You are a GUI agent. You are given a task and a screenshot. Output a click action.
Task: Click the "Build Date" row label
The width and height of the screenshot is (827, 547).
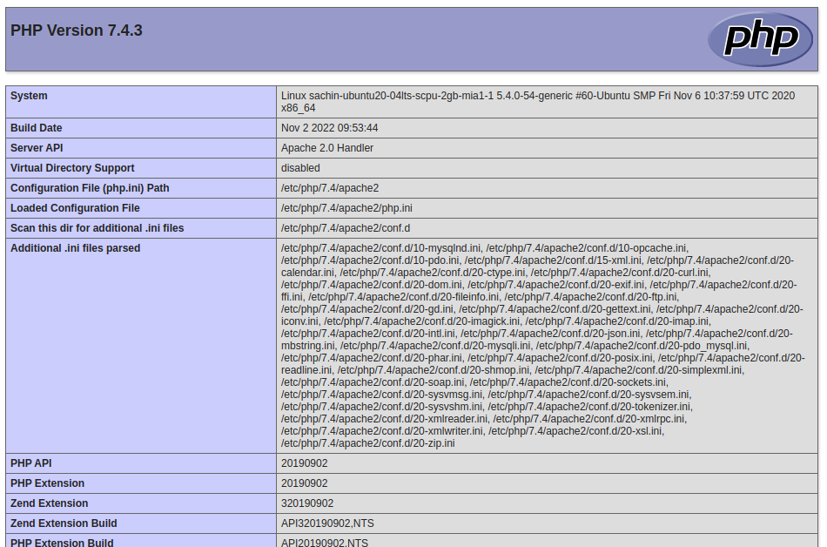tap(37, 128)
